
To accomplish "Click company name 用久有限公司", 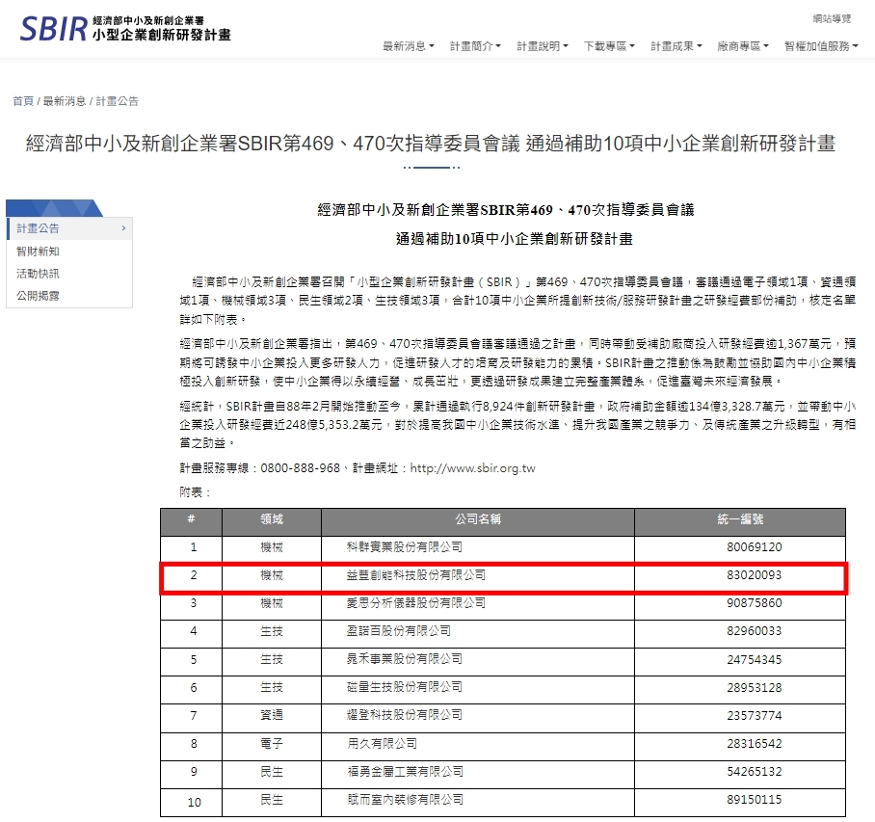I will [383, 743].
